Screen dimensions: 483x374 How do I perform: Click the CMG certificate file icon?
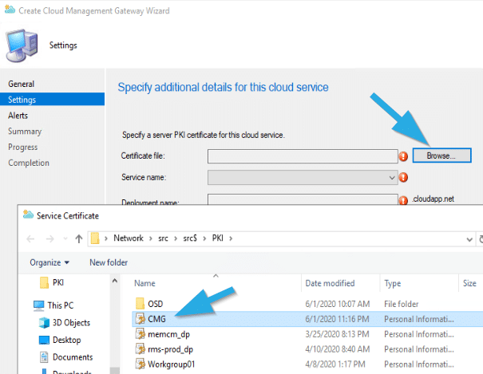[x=140, y=318]
